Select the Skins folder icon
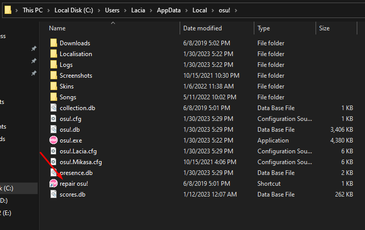The height and width of the screenshot is (230, 365). click(x=54, y=86)
